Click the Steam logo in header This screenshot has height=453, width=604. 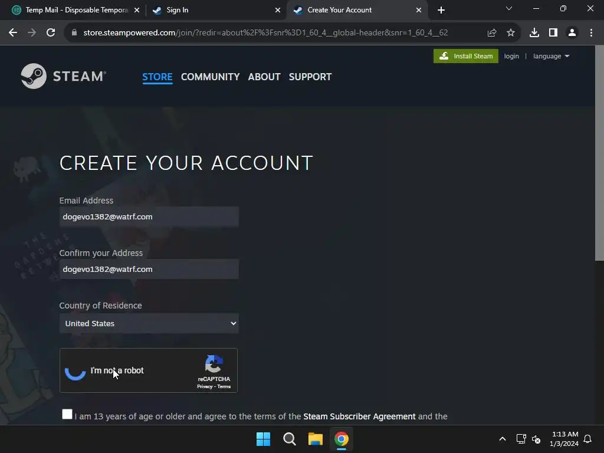point(64,76)
